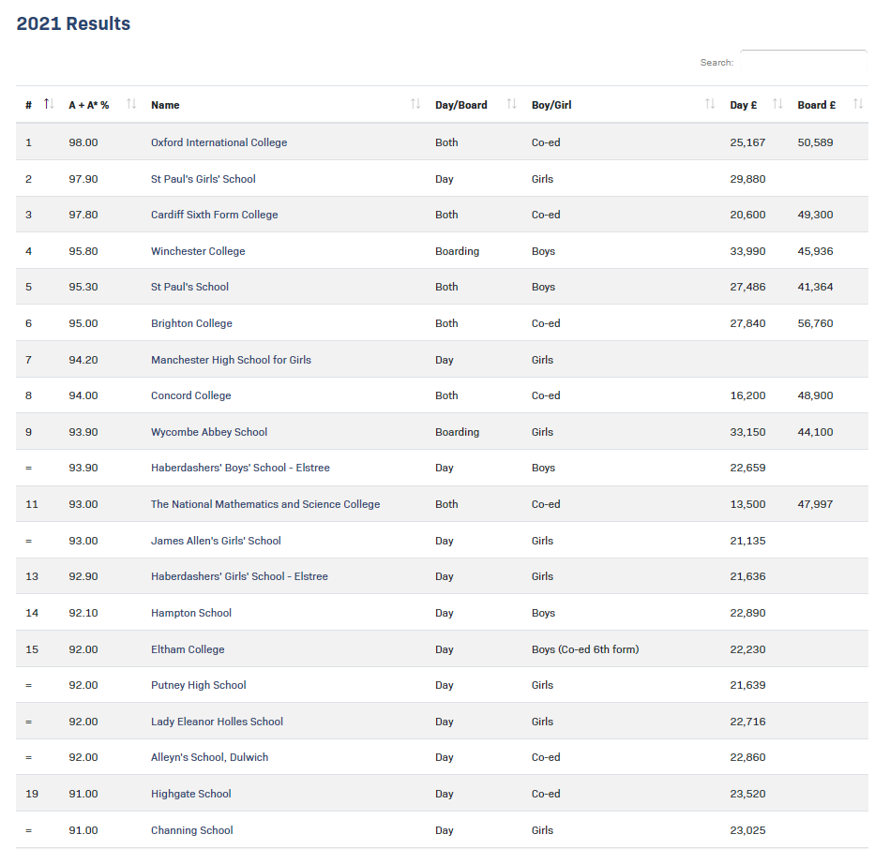Select Day fee 22,890 cell
The image size is (890, 849).
pos(747,613)
